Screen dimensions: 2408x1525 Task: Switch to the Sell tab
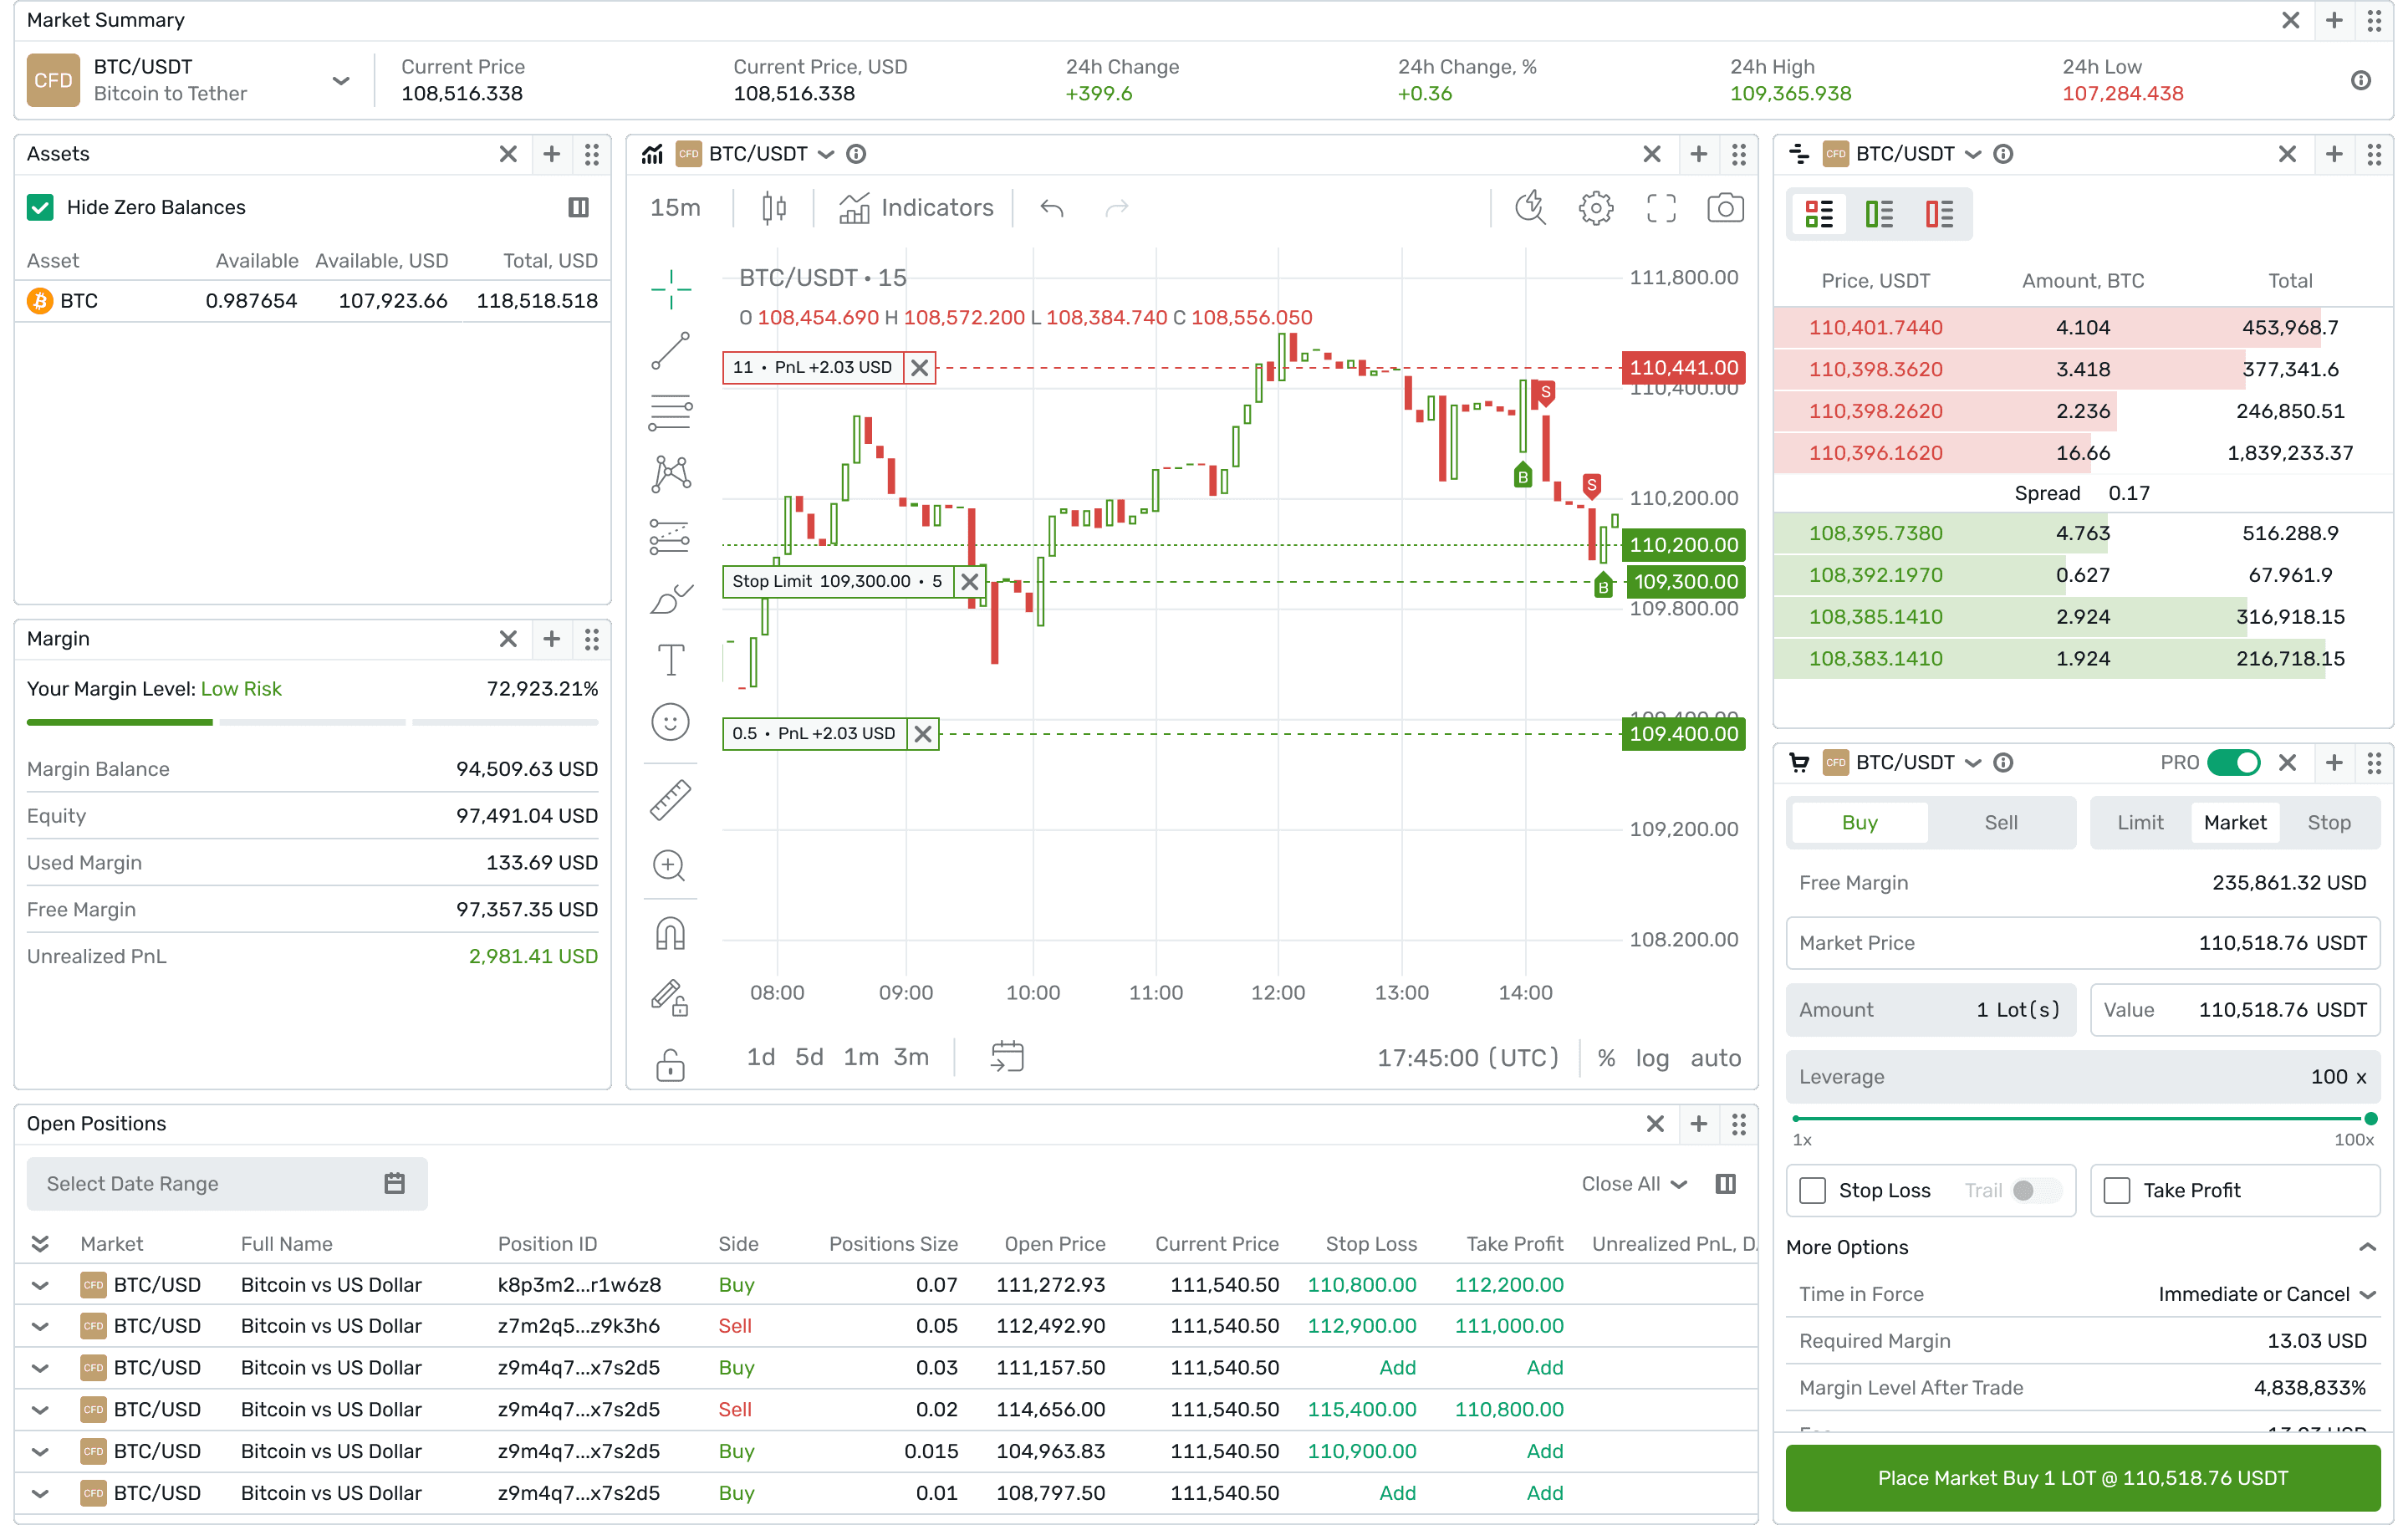click(x=2000, y=822)
